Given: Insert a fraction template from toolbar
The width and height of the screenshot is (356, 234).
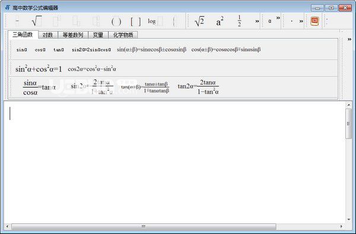Looking at the screenshot, I should [17, 21].
